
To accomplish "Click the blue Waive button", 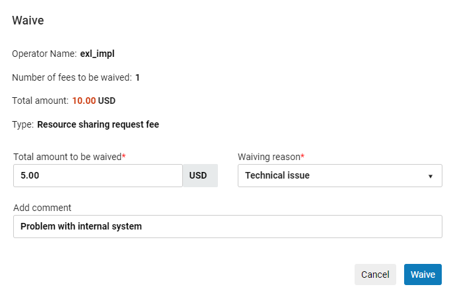I will point(423,274).
